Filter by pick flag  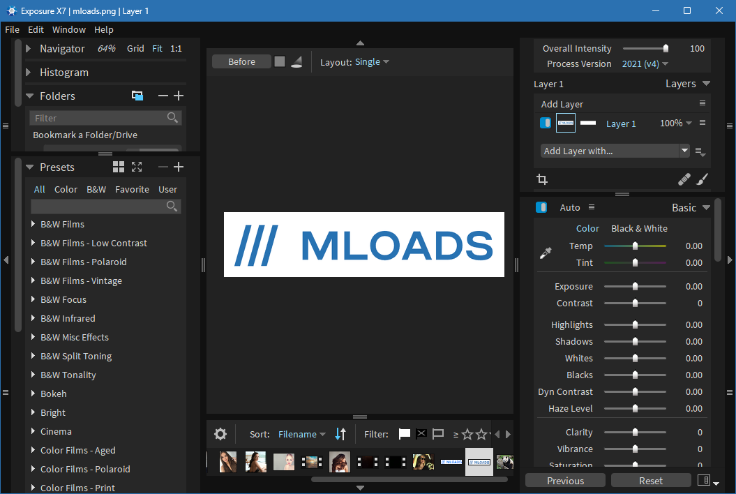click(404, 434)
